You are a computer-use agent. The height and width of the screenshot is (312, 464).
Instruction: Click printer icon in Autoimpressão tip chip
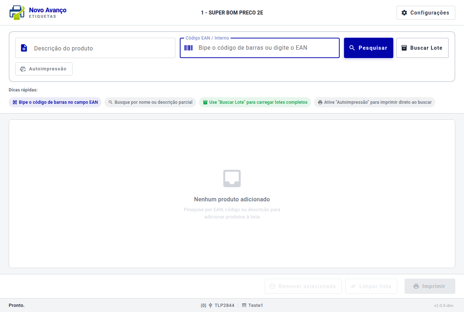click(320, 102)
